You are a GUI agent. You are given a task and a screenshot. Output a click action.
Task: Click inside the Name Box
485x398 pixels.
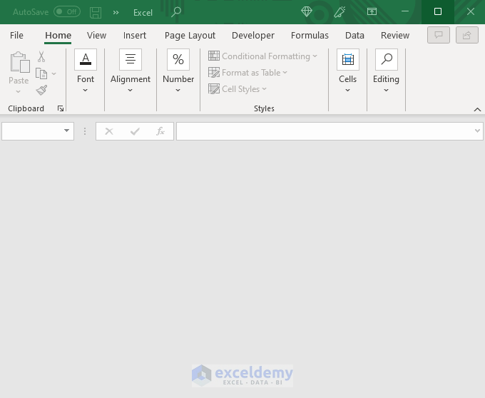(32, 131)
